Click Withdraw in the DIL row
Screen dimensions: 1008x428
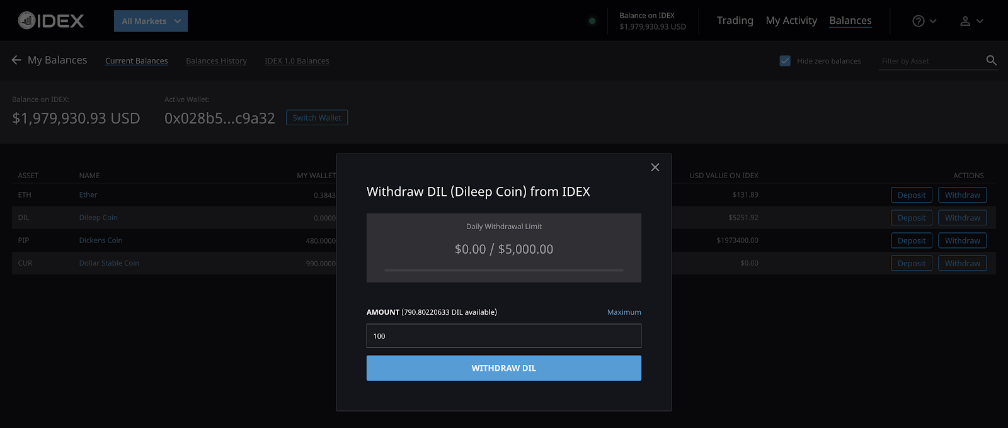[963, 218]
